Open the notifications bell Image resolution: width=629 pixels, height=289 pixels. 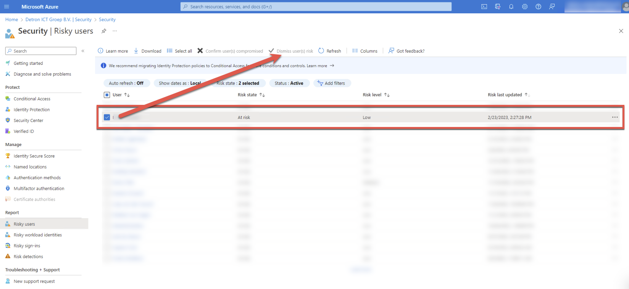[x=511, y=6]
